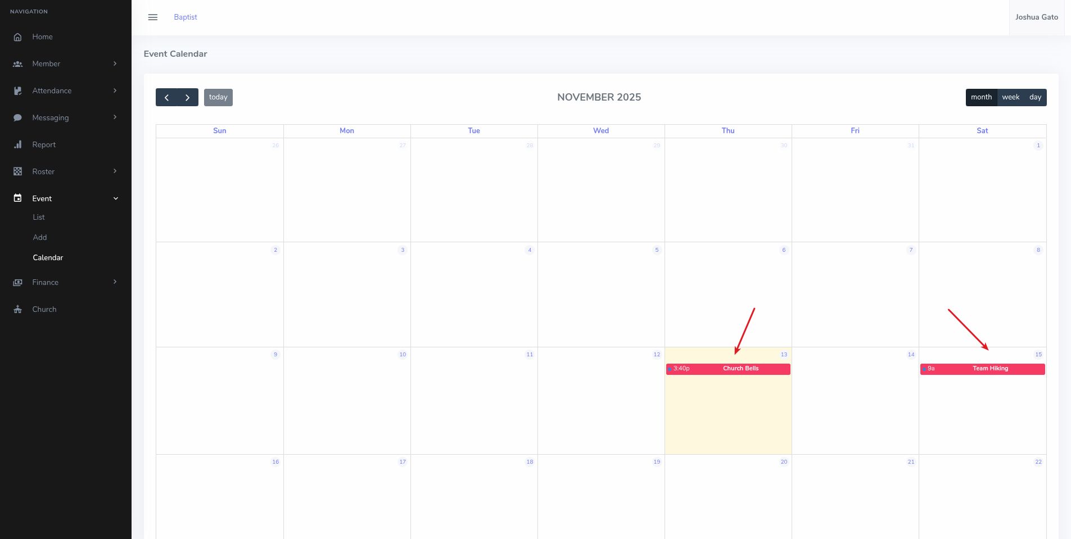Select the Home icon in the sidebar
1071x539 pixels.
[18, 37]
